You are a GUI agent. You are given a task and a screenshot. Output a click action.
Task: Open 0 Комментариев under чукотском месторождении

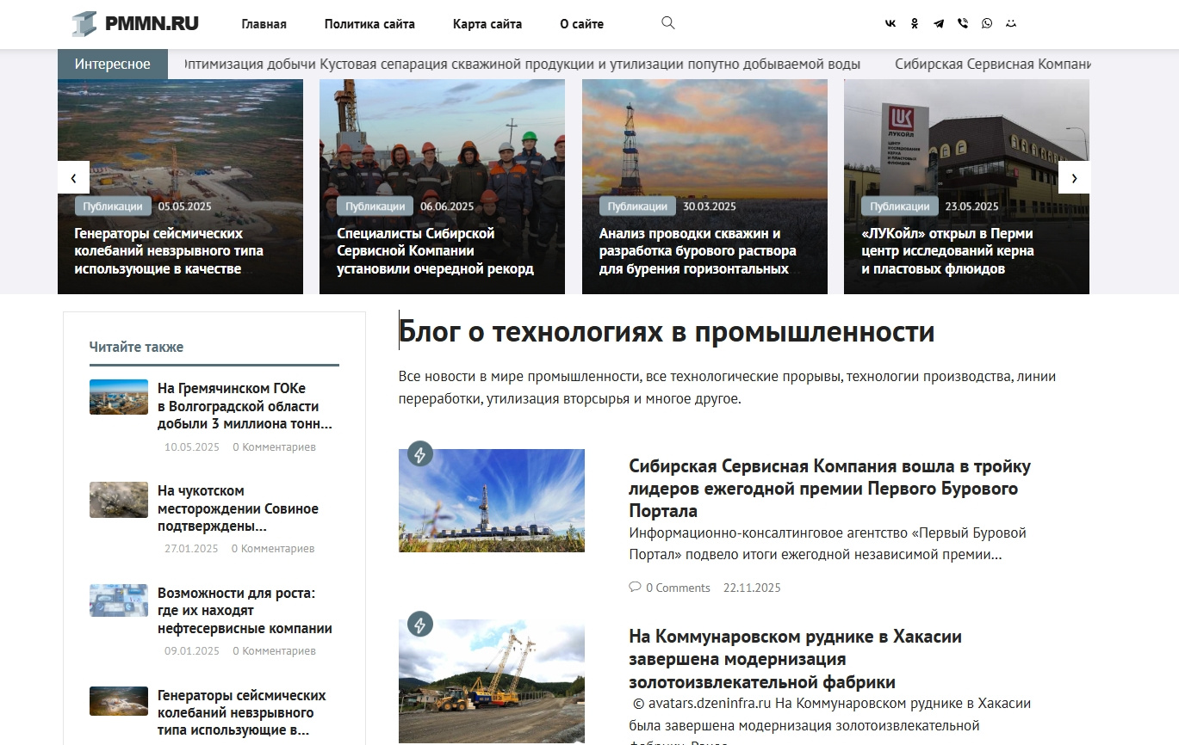tap(273, 549)
